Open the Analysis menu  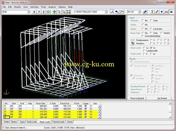pos(52,7)
